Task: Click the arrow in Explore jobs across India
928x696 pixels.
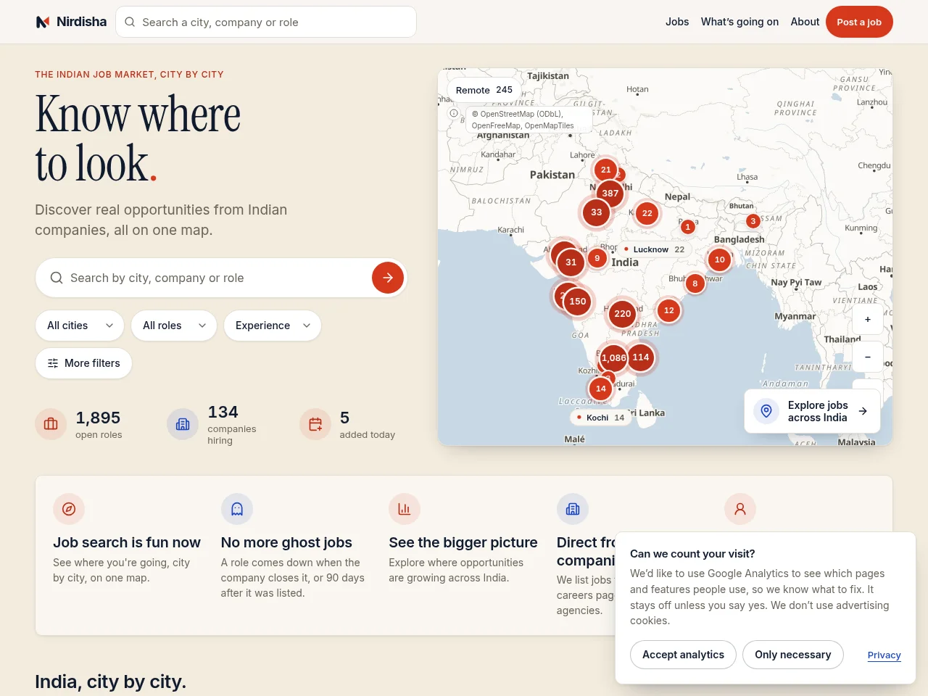Action: 863,411
